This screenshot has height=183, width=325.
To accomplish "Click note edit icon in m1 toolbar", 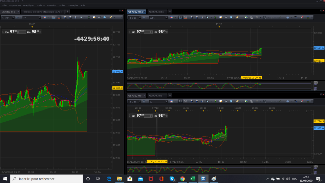I will tap(94, 17).
